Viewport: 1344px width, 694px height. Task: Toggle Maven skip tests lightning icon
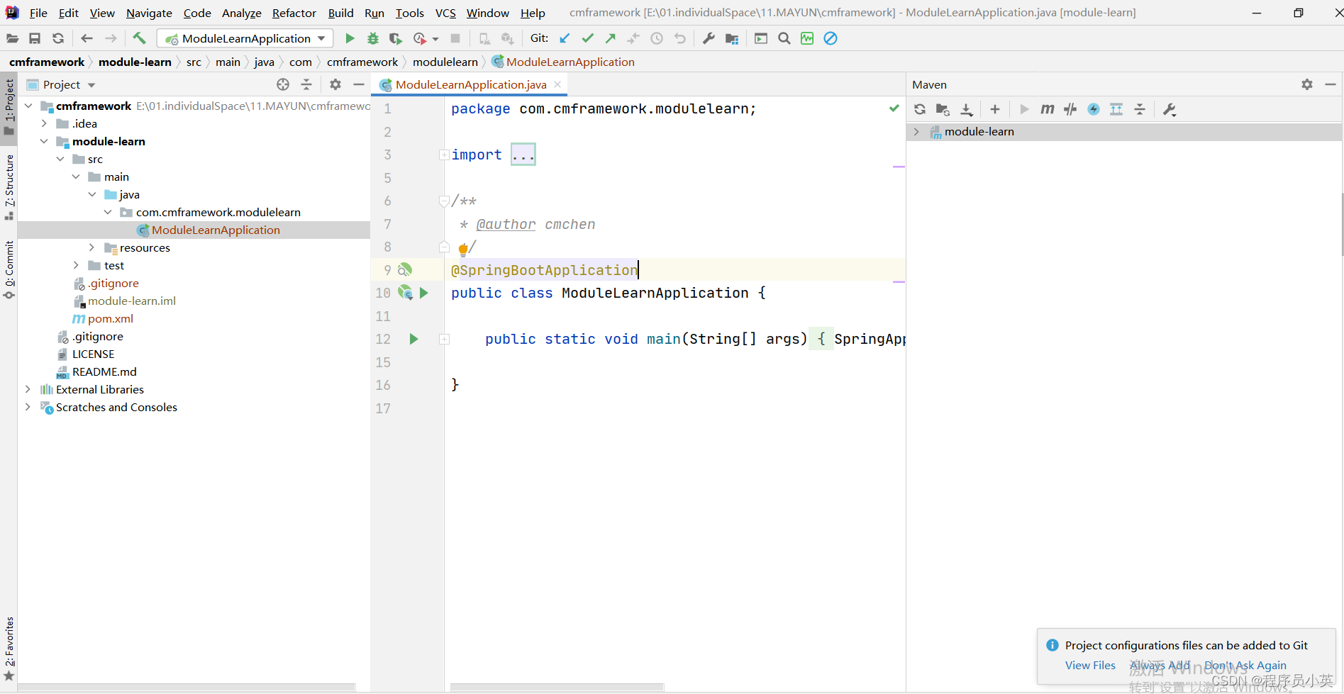click(1094, 109)
